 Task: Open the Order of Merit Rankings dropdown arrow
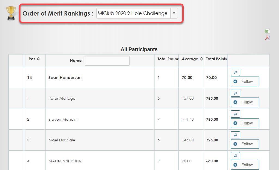click(x=174, y=13)
